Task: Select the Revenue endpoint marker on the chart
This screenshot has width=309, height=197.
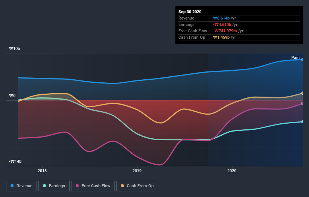Action: [x=303, y=59]
